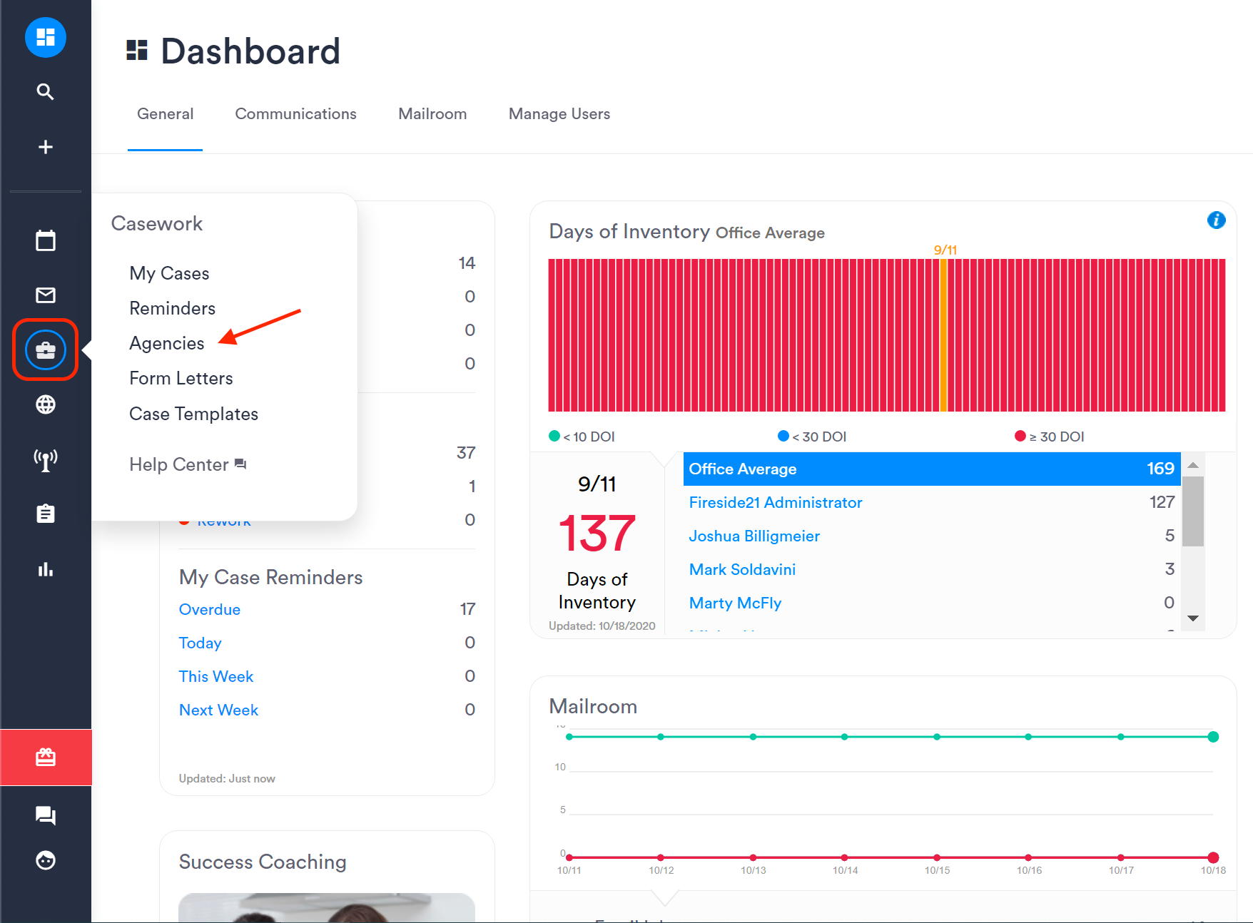The width and height of the screenshot is (1253, 923).
Task: Switch to the Communications tab
Action: click(295, 114)
